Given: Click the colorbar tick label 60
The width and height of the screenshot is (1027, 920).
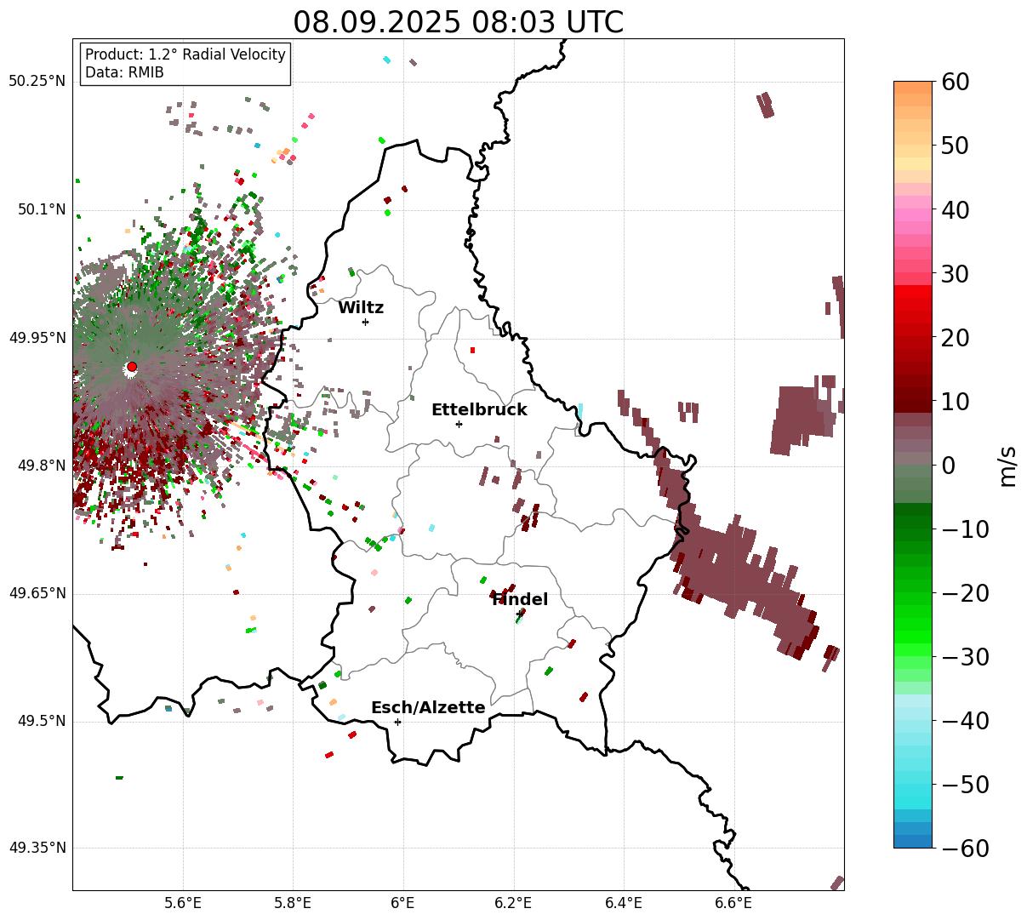Looking at the screenshot, I should (x=956, y=82).
